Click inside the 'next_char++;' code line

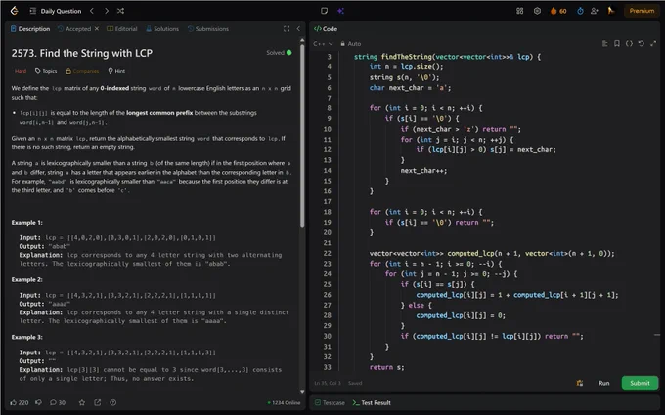click(x=423, y=170)
